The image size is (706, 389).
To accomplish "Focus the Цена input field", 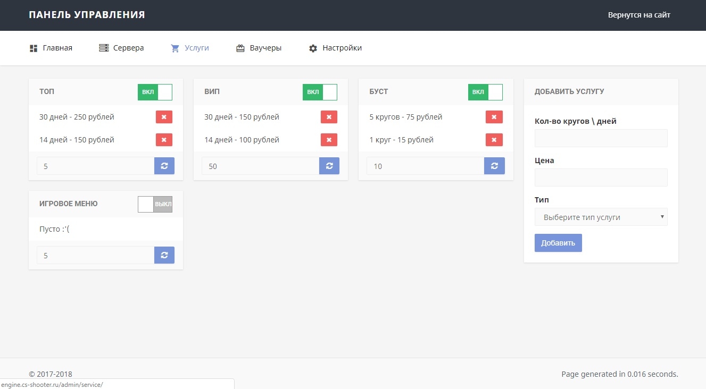I will pos(601,177).
